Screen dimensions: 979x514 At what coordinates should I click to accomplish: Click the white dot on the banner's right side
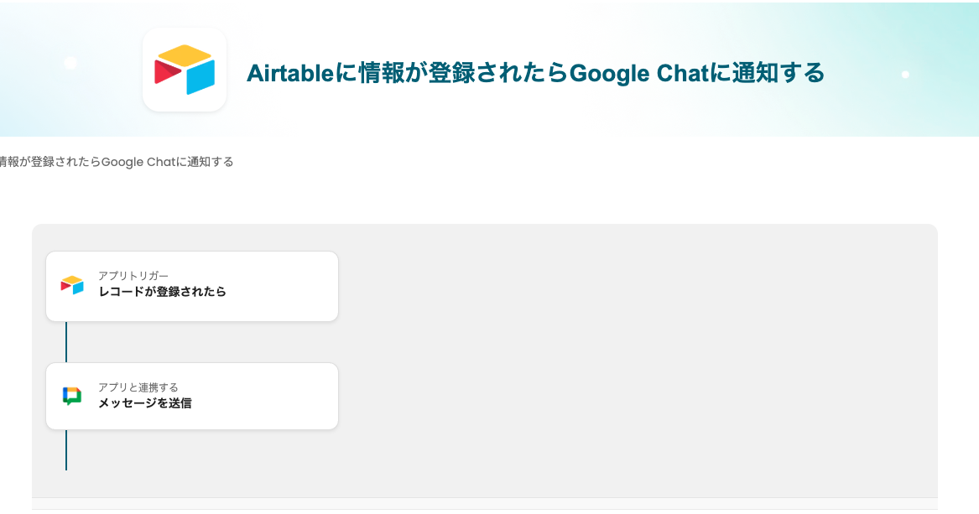click(905, 75)
